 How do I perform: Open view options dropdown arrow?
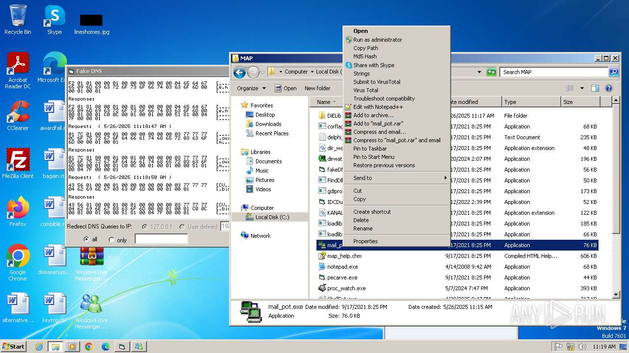582,88
